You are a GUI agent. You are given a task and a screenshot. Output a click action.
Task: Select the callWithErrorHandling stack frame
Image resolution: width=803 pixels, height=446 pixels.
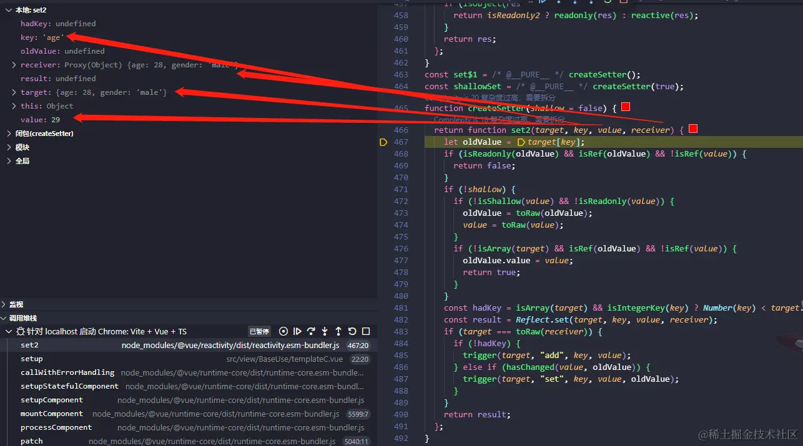188,372
